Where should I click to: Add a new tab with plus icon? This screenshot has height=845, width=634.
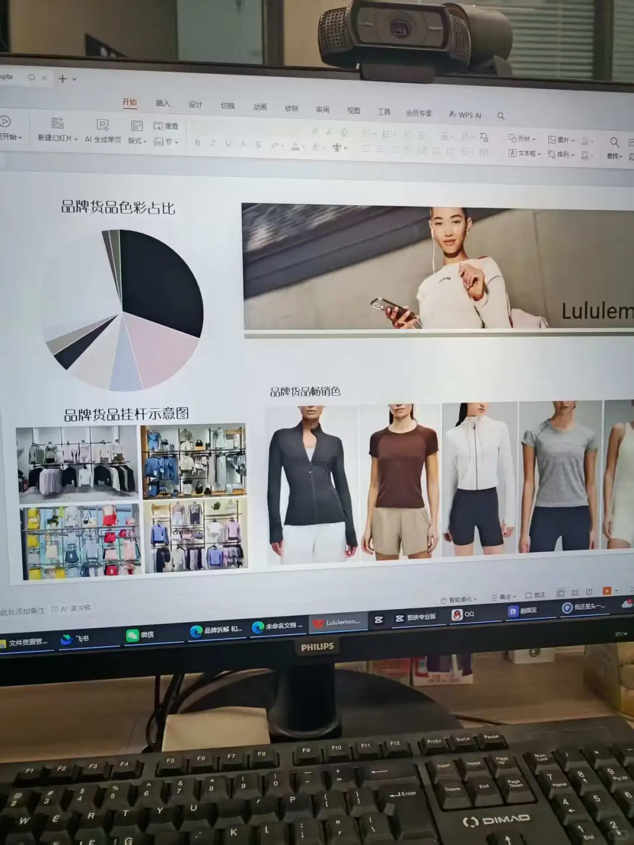pos(63,79)
